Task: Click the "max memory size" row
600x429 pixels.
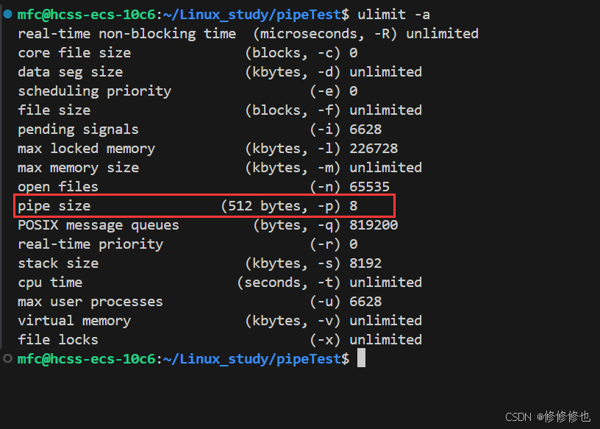Action: [220, 168]
